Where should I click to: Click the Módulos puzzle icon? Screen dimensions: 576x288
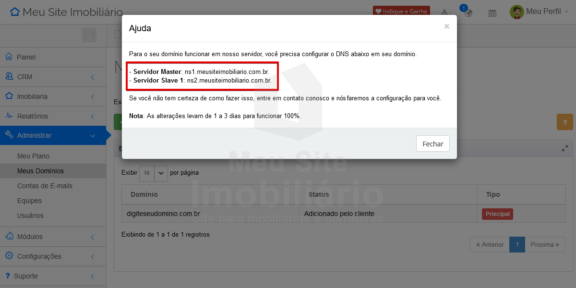(x=9, y=236)
